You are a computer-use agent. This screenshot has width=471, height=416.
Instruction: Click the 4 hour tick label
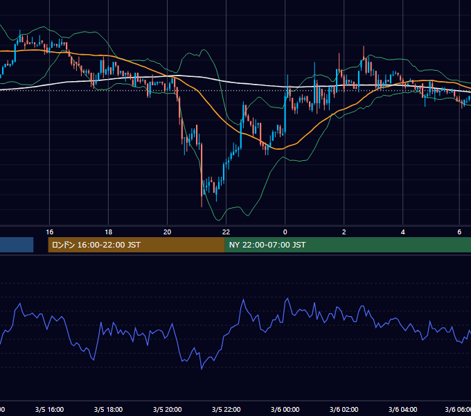[x=403, y=232]
